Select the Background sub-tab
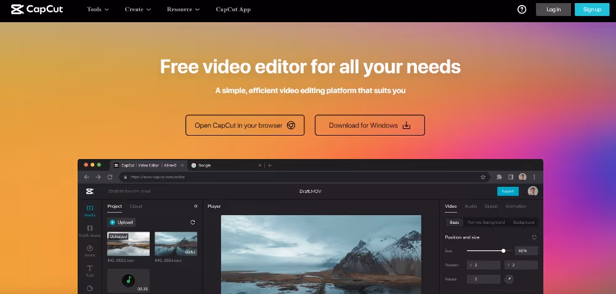Viewport: 616px width, 294px height. point(524,222)
